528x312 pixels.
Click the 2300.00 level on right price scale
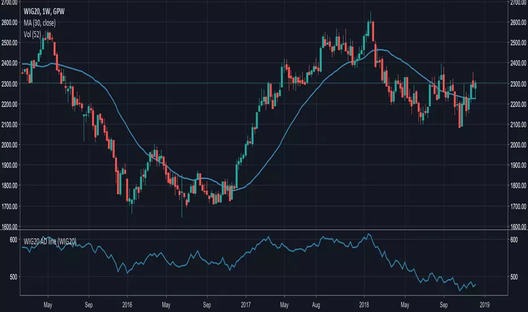pyautogui.click(x=518, y=84)
